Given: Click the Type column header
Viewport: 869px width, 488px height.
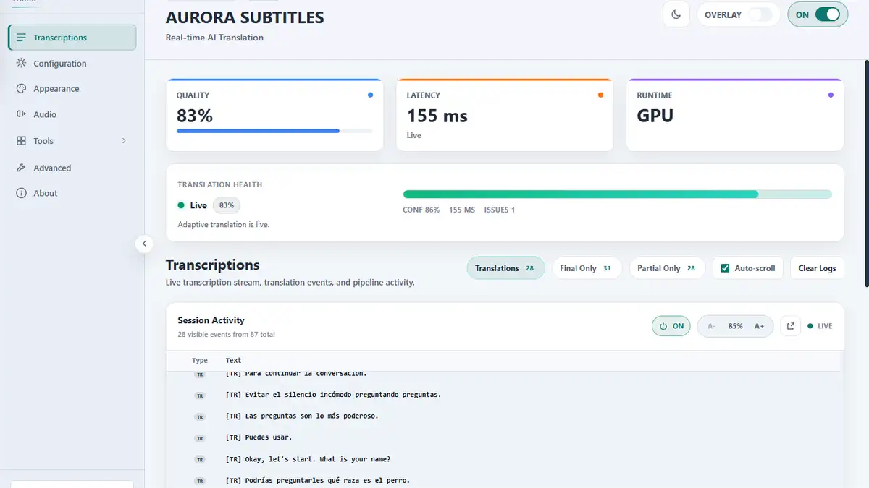Looking at the screenshot, I should pyautogui.click(x=200, y=360).
